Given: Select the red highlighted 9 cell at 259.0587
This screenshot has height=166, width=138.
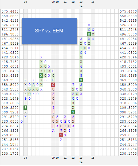Looking at the screenshot, I should pyautogui.click(x=61, y=135).
